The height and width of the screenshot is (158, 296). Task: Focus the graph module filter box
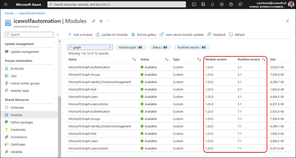pos(90,48)
